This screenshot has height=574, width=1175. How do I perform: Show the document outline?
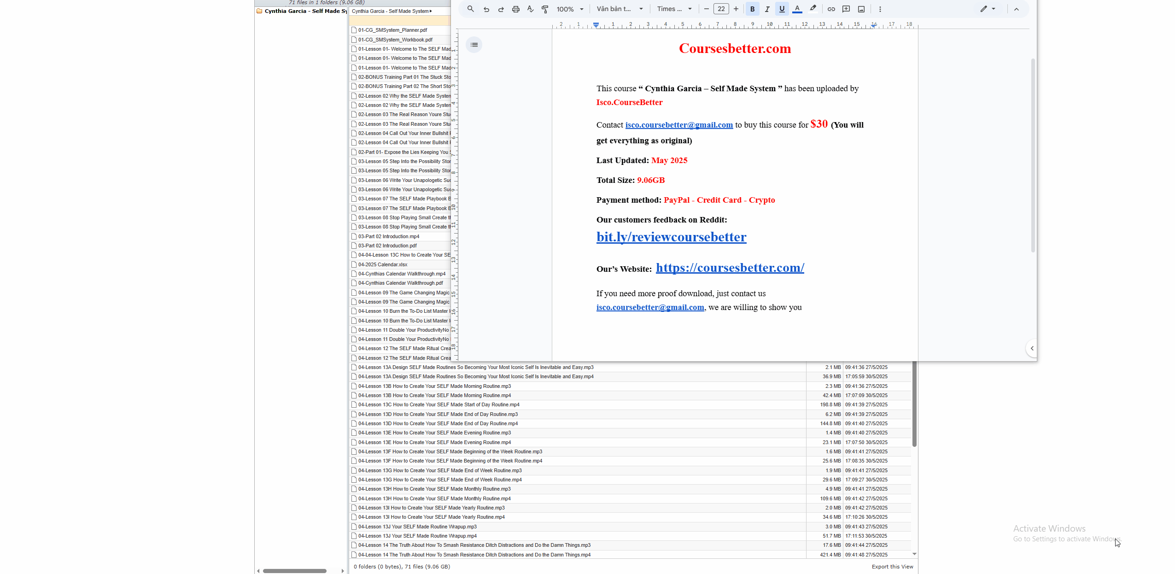474,45
